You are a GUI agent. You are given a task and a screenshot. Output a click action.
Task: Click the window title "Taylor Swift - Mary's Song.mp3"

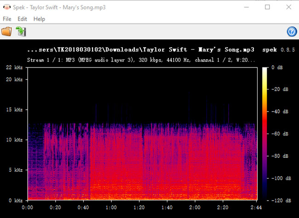[x=68, y=7]
